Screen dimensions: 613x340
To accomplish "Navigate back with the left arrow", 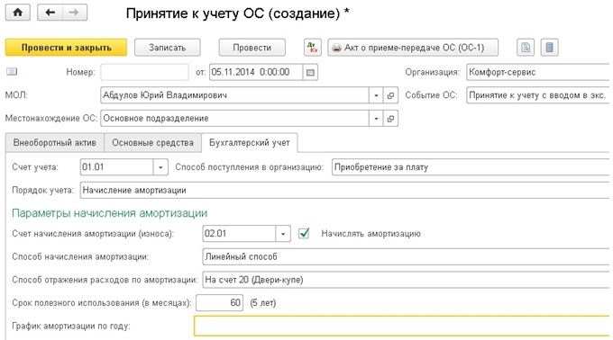I will (50, 13).
